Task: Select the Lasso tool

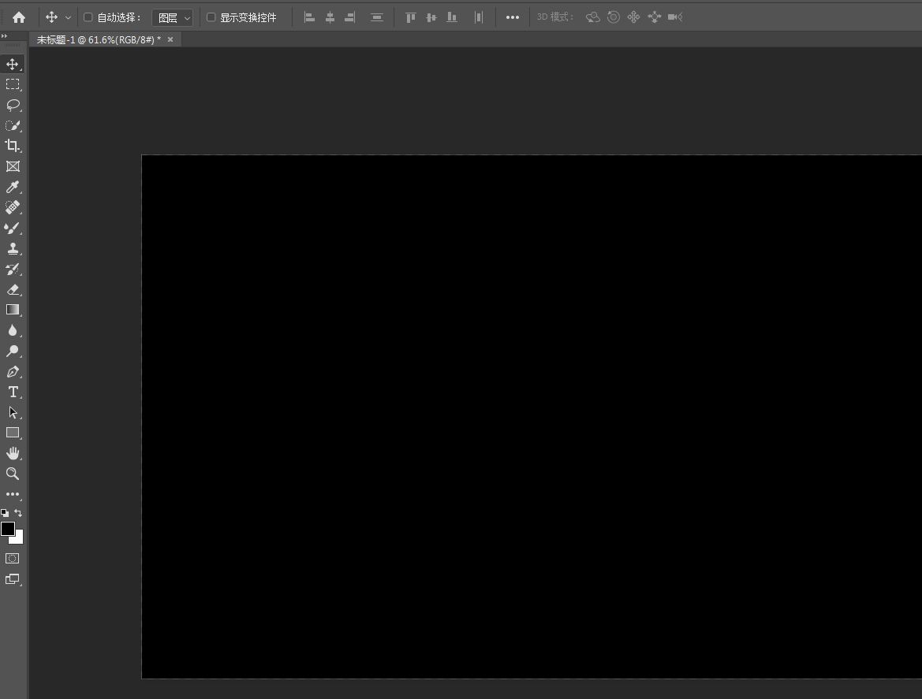Action: pos(13,105)
